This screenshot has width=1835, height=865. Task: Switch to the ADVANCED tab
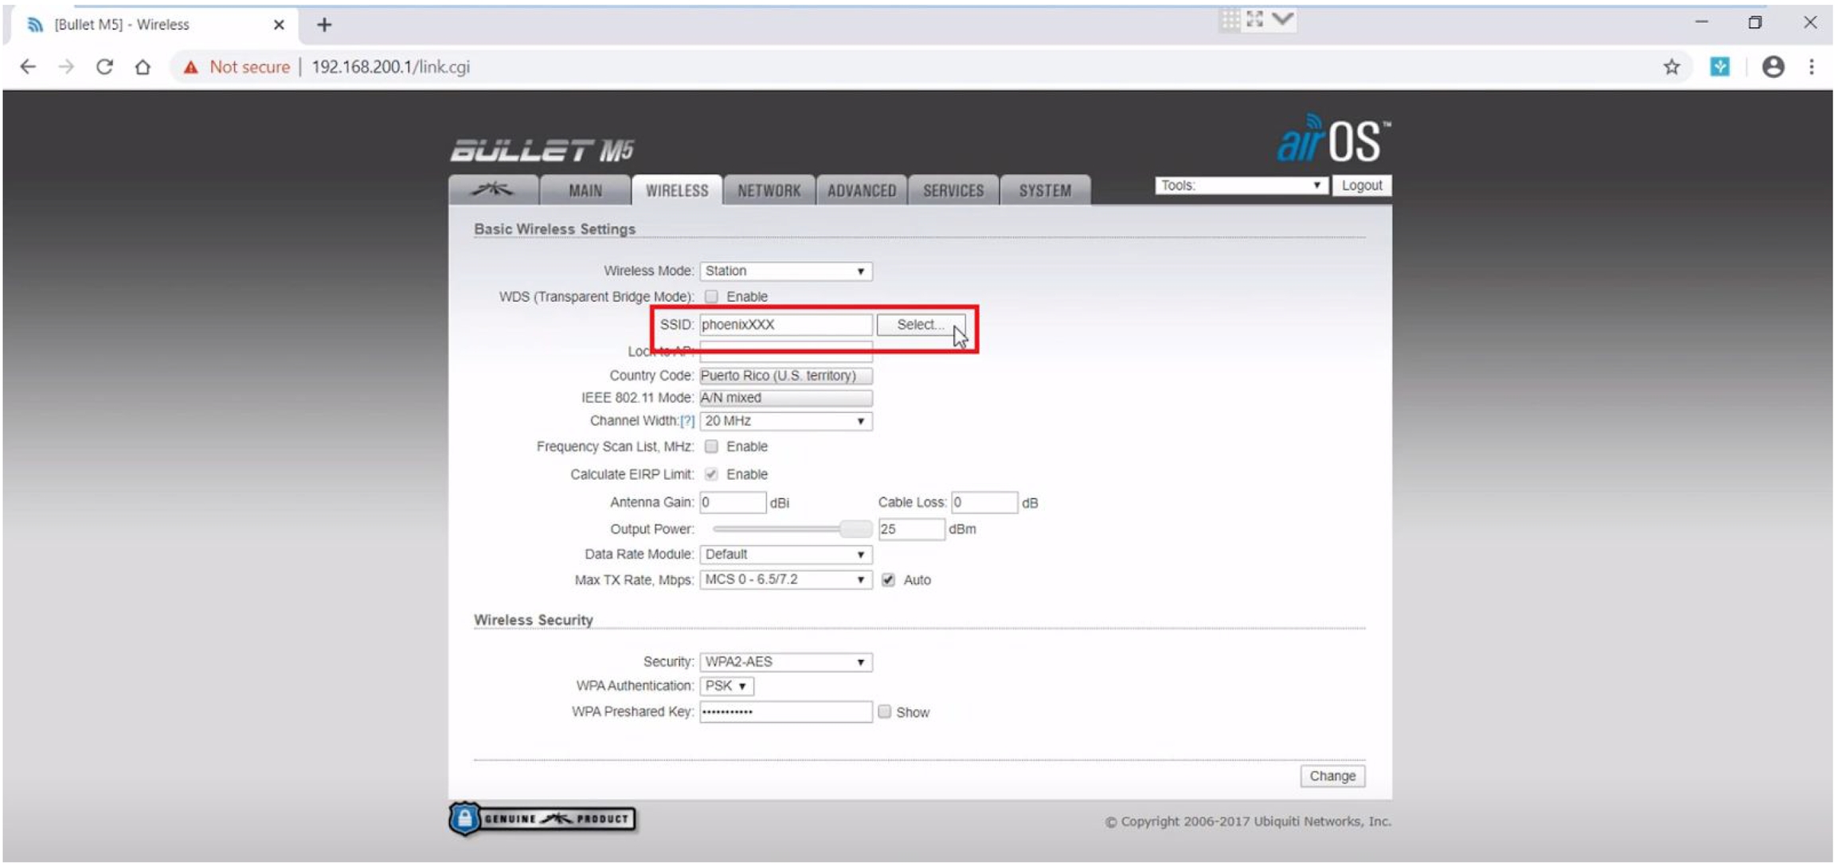(x=862, y=190)
